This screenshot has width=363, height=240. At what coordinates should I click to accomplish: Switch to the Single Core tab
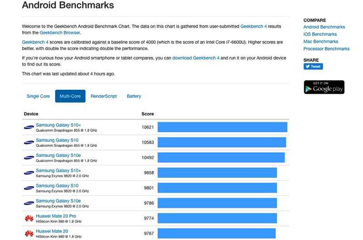pos(38,96)
